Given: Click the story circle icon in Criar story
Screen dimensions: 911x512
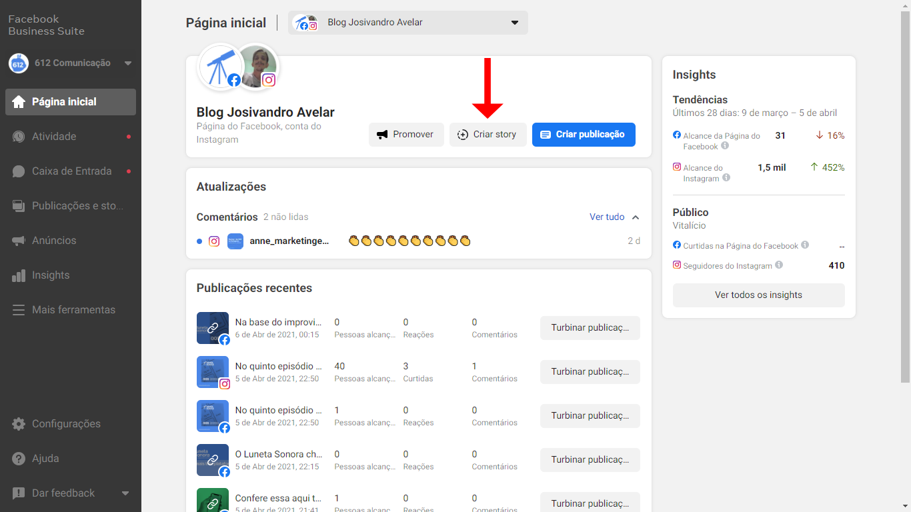Looking at the screenshot, I should click(x=463, y=135).
